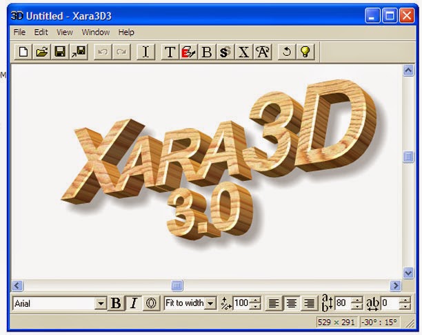Maximize the Xara3D3 window

coord(390,16)
